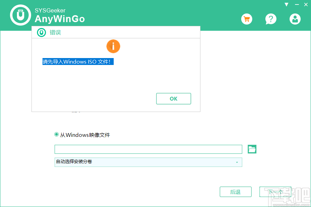The width and height of the screenshot is (311, 207).
Task: Open the 自动选择安装分卷 dropdown
Action: (x=148, y=162)
